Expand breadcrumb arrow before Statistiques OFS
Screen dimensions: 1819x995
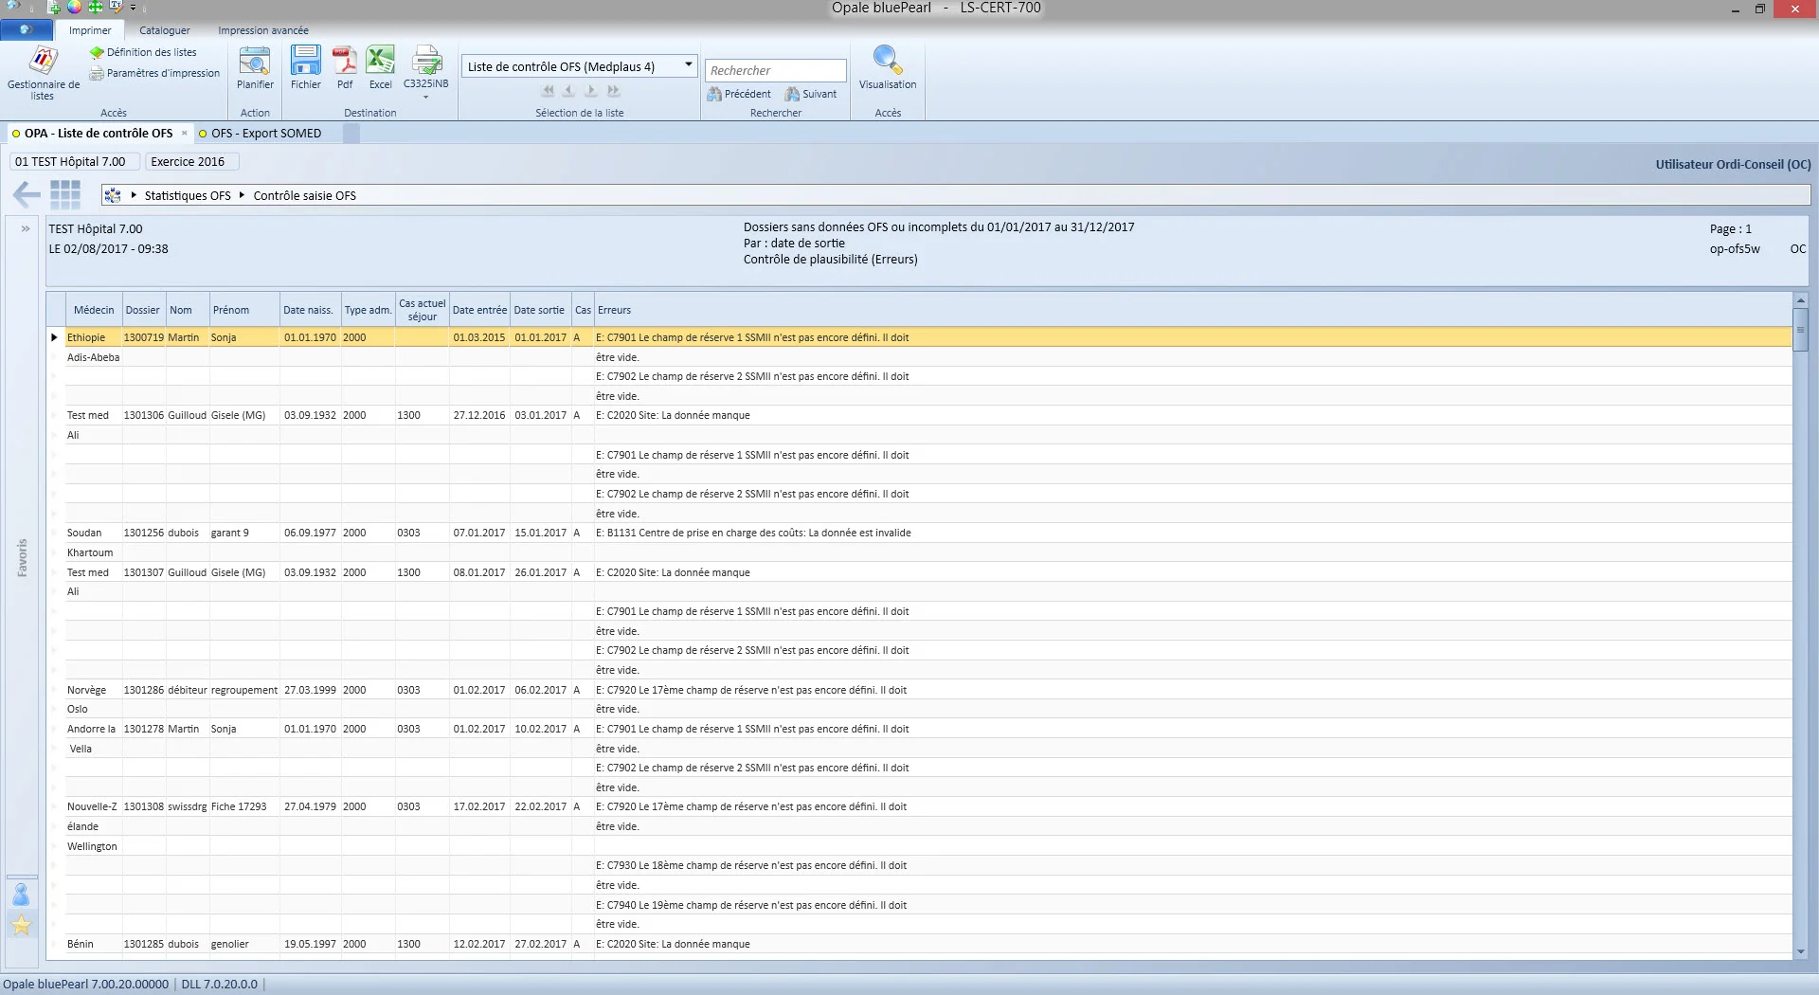click(x=134, y=195)
